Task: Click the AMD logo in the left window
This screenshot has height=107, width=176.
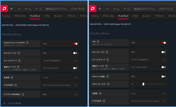Action: click(4, 8)
